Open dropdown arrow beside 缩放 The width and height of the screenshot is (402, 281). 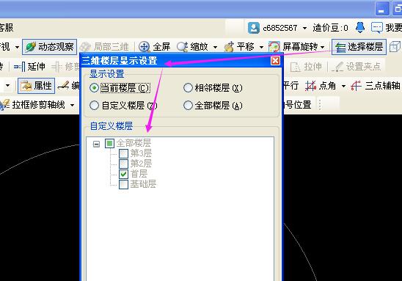(x=215, y=47)
